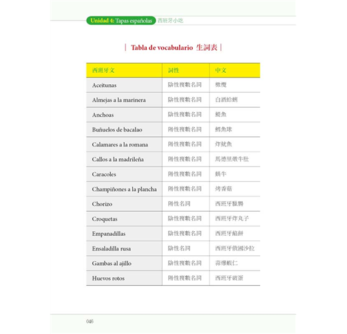Image resolution: width=347 pixels, height=334 pixels.
Task: Click page number 046 in footer
Action: pyautogui.click(x=90, y=321)
